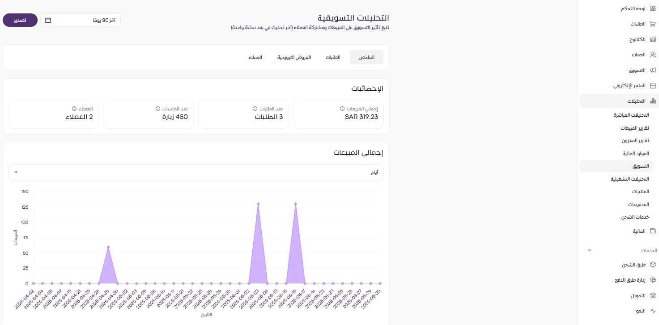Viewport: 659px width, 325px height.
Task: Click the finance wallet icon
Action: 653,231
